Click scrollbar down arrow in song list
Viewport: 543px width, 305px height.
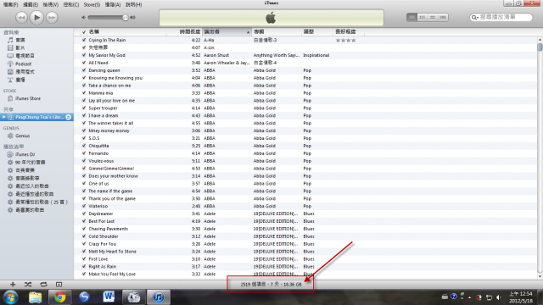[x=540, y=276]
